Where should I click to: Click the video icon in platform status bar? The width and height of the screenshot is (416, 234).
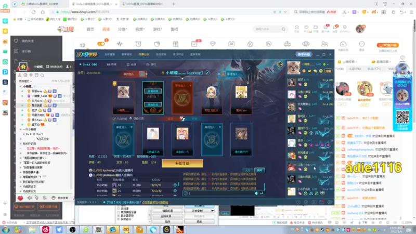314,202
